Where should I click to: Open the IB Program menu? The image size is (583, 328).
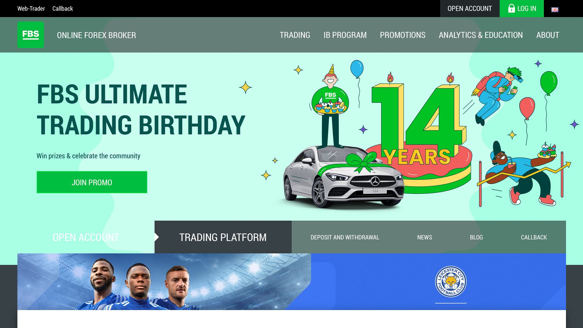345,35
